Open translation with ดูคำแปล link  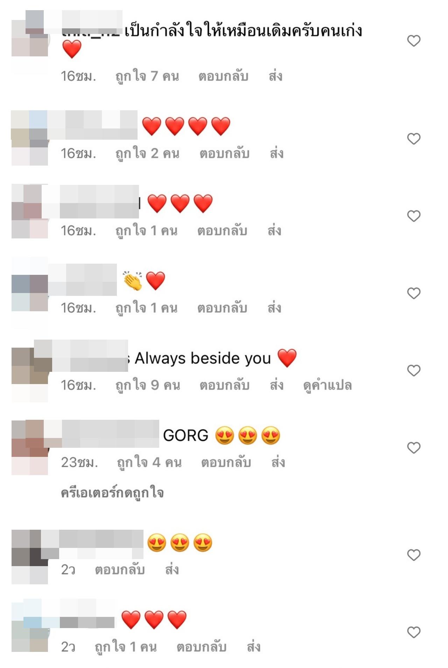click(x=327, y=385)
